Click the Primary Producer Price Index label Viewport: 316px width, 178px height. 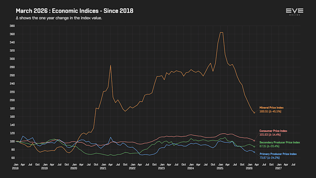point(278,154)
